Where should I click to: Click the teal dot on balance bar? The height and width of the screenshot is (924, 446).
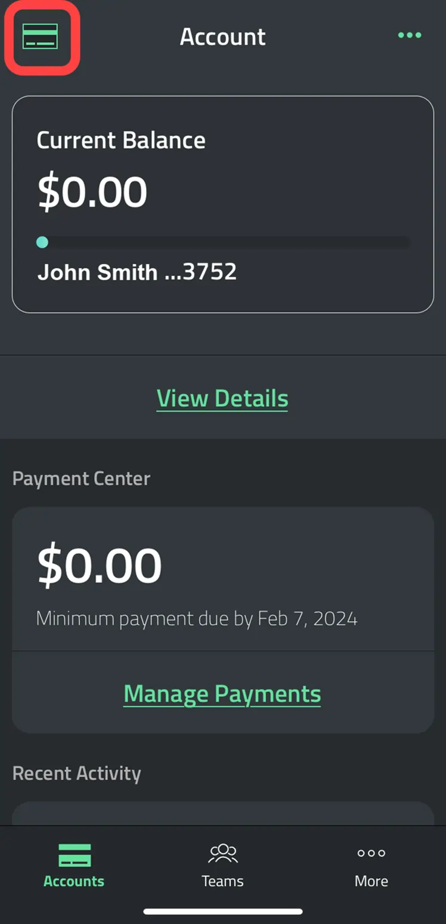pyautogui.click(x=42, y=242)
